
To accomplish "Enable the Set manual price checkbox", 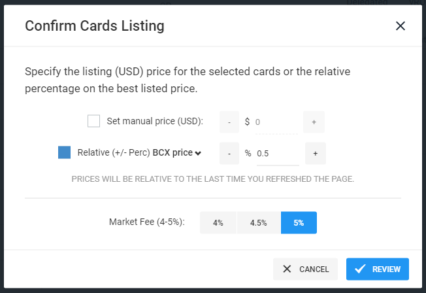I will click(93, 121).
